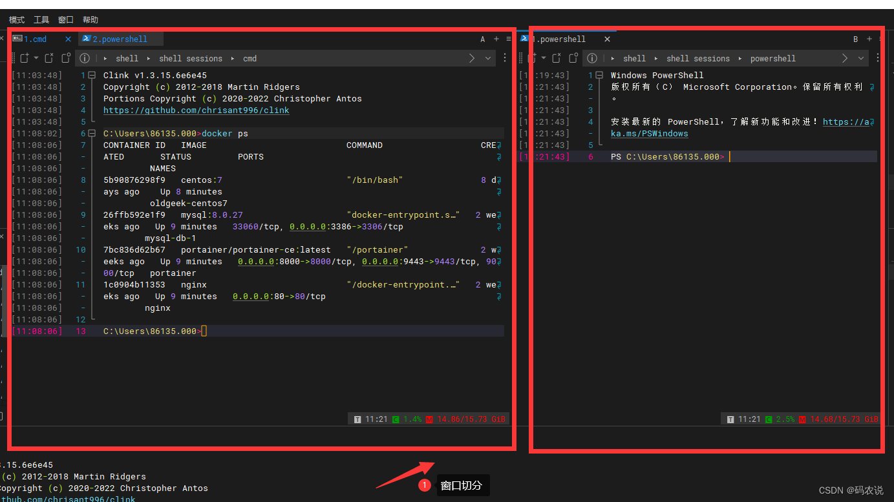894x502 pixels.
Task: Click 'cmd' breadcrumb segment
Action: pyautogui.click(x=250, y=59)
